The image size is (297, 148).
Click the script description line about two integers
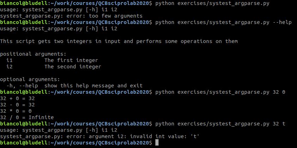[119, 41]
